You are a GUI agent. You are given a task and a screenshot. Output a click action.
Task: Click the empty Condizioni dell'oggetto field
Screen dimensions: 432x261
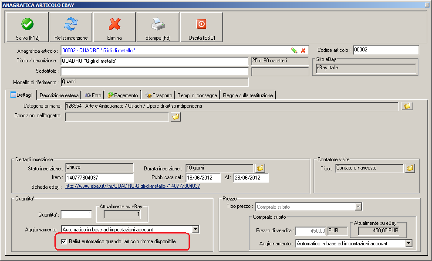[117, 117]
